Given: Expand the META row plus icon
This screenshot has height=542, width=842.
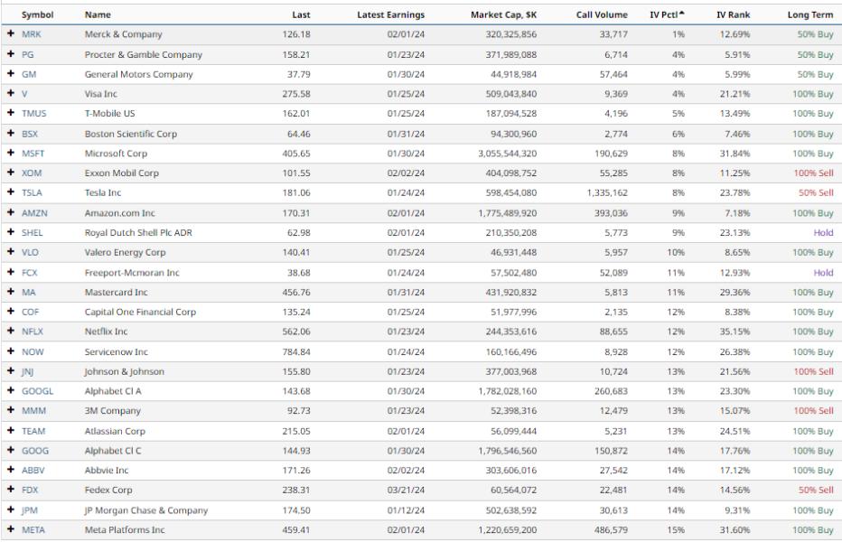Looking at the screenshot, I should point(11,529).
